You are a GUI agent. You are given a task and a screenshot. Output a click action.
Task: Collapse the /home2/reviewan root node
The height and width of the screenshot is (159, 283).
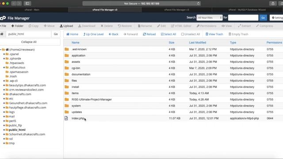(1, 49)
